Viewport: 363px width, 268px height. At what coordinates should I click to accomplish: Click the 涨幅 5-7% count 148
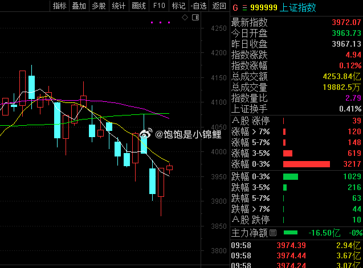(354, 142)
